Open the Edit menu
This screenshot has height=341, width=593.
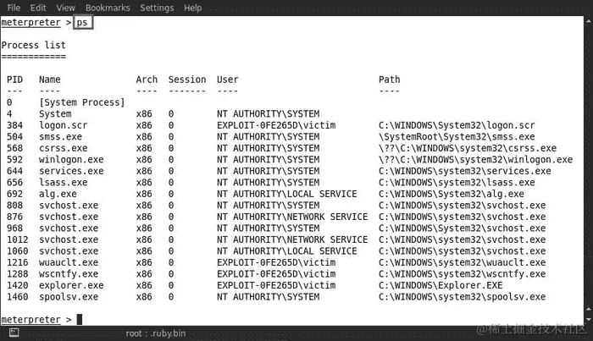38,8
